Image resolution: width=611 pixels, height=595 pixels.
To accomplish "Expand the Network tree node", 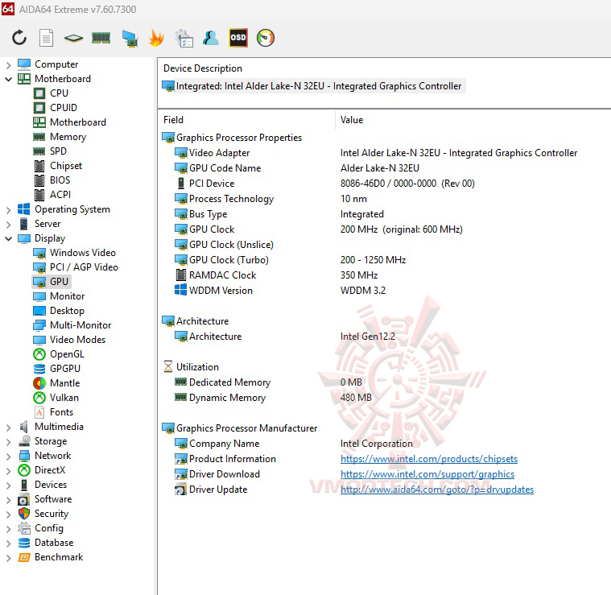I will (x=8, y=456).
